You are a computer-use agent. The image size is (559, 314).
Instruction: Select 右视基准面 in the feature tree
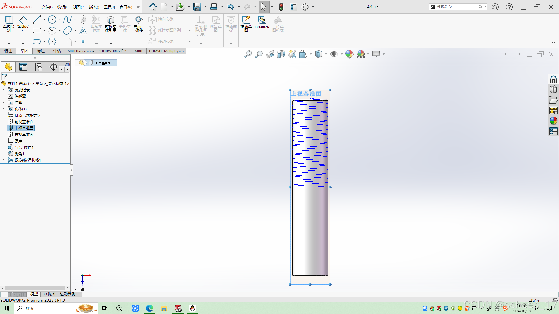pyautogui.click(x=24, y=135)
